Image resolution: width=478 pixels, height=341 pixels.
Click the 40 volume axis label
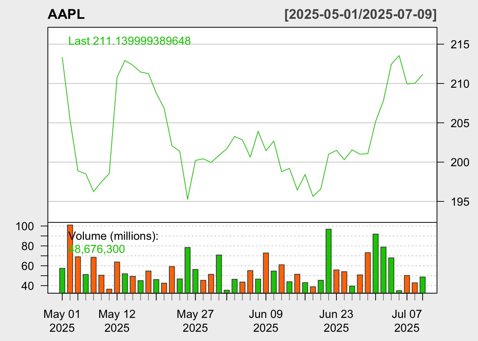click(28, 286)
